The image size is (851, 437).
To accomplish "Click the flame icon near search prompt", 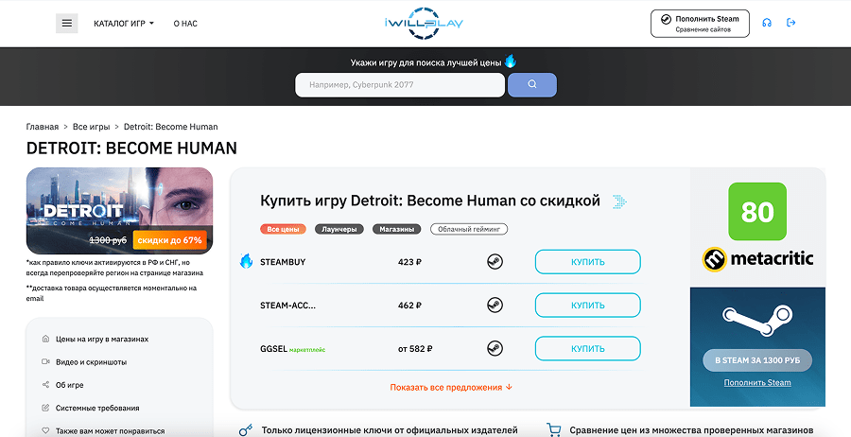I will click(x=511, y=61).
